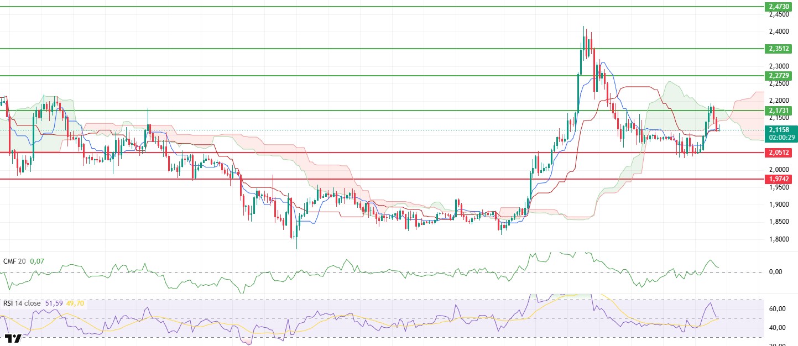Click the CMF value 0,07 in legend
798x346 pixels.
pyautogui.click(x=36, y=260)
